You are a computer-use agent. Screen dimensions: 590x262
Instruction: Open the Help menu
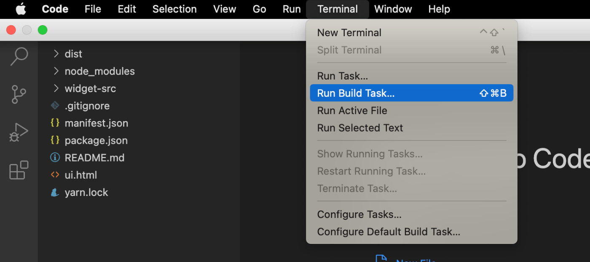pos(439,9)
